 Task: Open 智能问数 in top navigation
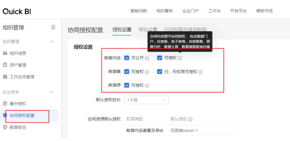pyautogui.click(x=139, y=11)
